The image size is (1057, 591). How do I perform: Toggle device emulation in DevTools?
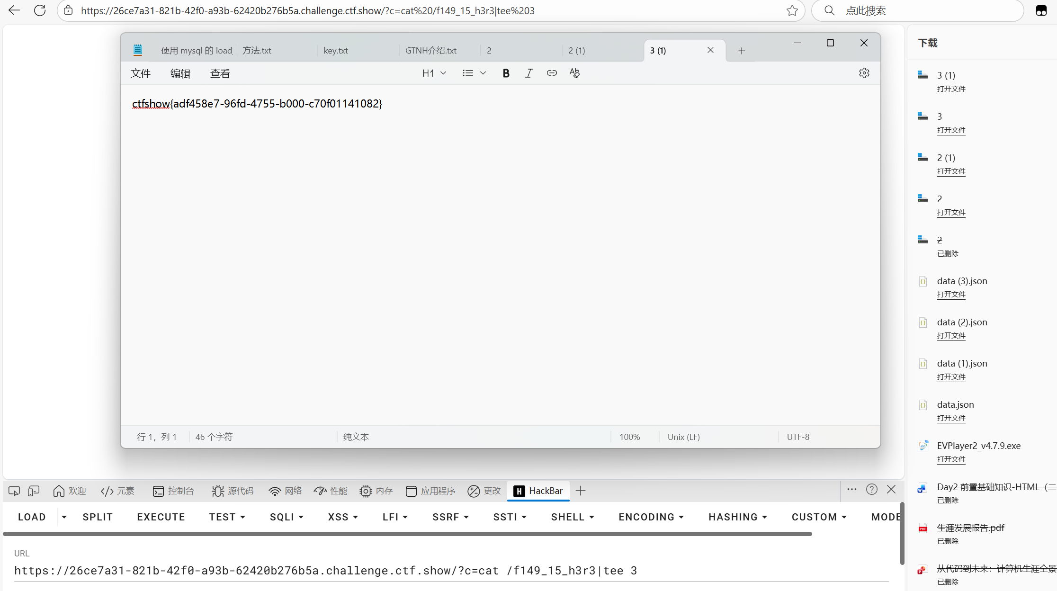tap(33, 491)
